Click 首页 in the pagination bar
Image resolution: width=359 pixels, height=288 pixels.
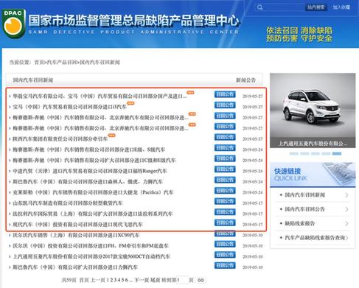point(84,280)
